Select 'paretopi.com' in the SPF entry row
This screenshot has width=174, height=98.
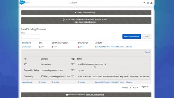click(x=46, y=64)
